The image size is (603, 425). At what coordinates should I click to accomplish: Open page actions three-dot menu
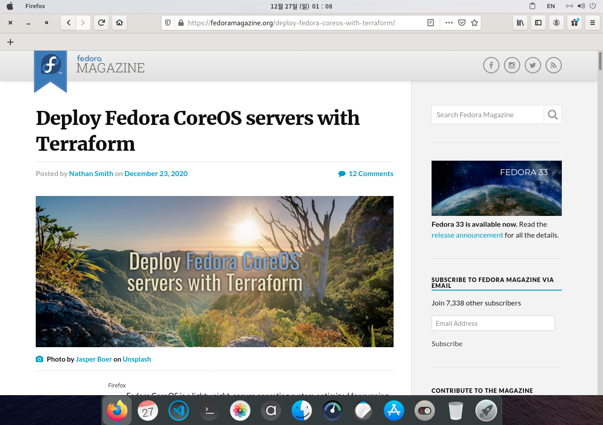tap(449, 23)
